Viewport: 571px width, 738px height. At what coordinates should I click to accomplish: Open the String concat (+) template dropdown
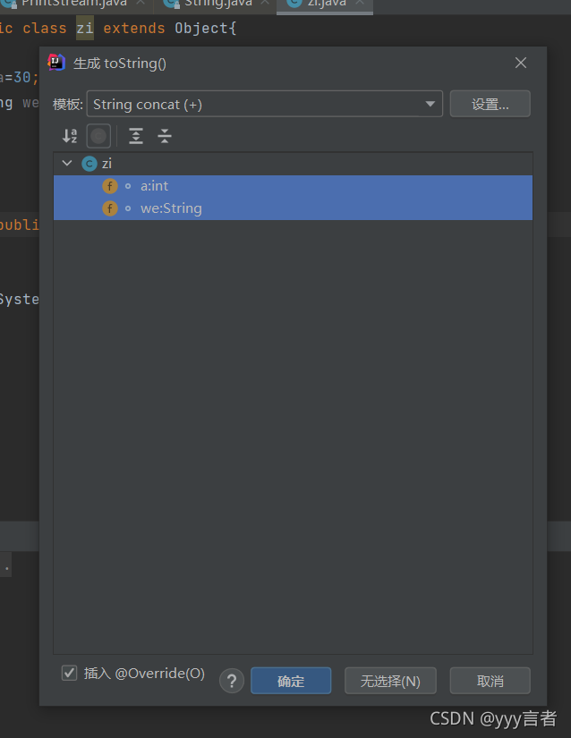[265, 104]
